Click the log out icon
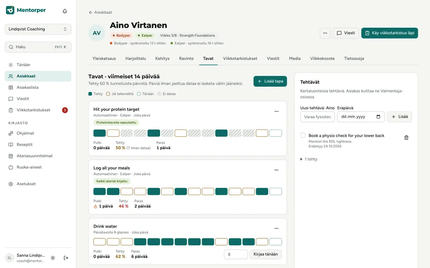Viewport: 430px width, 268px height. coord(66,258)
